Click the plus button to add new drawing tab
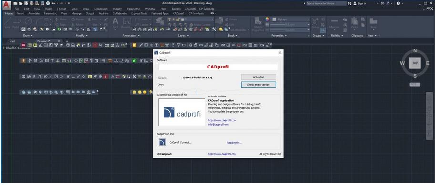The image size is (440, 185). [x=67, y=41]
